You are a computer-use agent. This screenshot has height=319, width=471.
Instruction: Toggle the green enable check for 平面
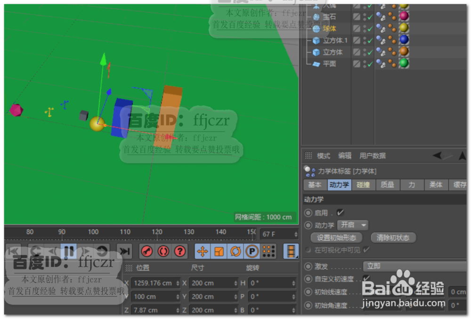point(370,64)
